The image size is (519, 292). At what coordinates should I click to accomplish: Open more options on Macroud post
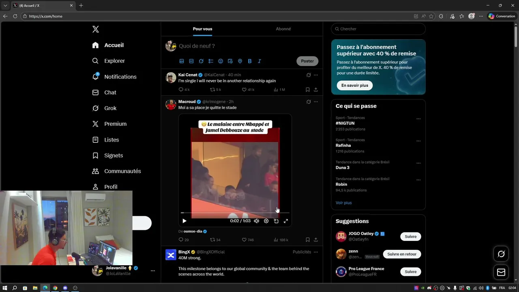coord(316,102)
